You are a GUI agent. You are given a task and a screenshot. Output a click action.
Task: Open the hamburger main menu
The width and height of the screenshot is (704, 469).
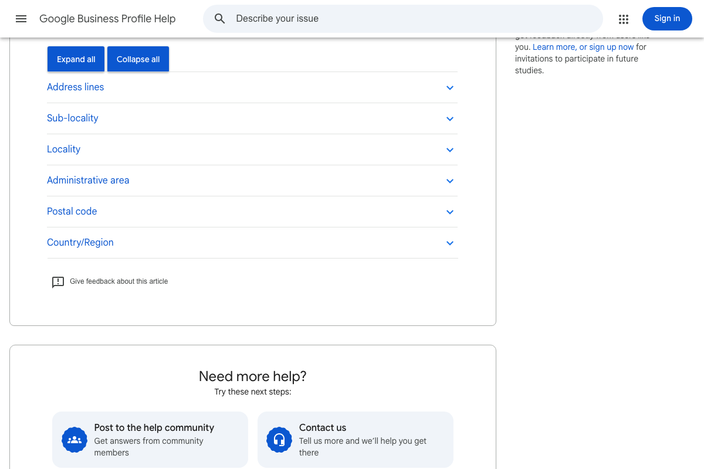pos(21,19)
